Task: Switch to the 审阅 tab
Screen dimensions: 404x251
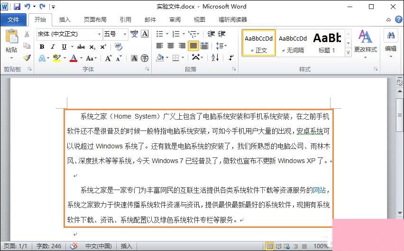Action: (x=175, y=20)
